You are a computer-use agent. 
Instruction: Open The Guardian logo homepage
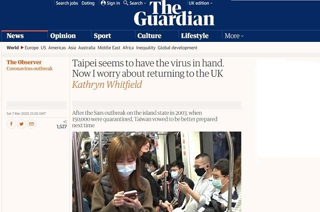click(x=174, y=13)
